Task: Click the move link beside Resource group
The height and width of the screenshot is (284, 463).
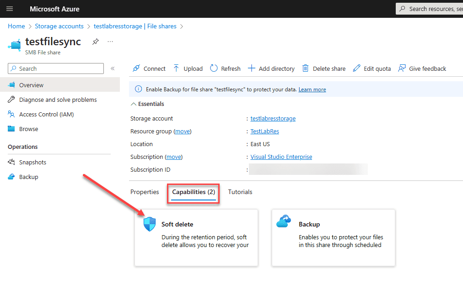Action: point(183,131)
